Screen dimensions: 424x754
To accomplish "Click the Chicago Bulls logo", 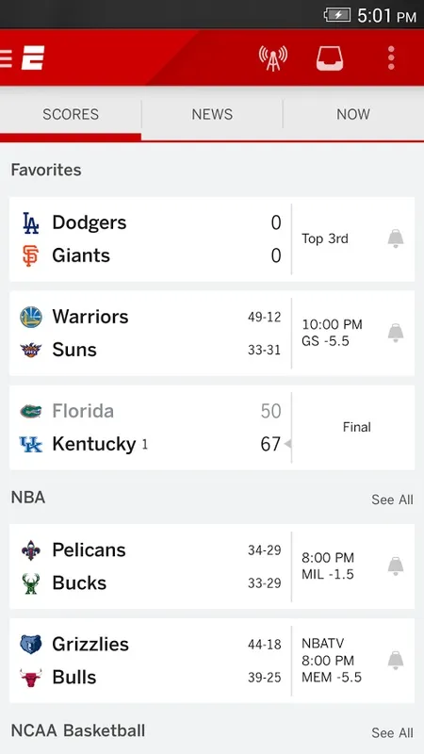I will tap(31, 678).
